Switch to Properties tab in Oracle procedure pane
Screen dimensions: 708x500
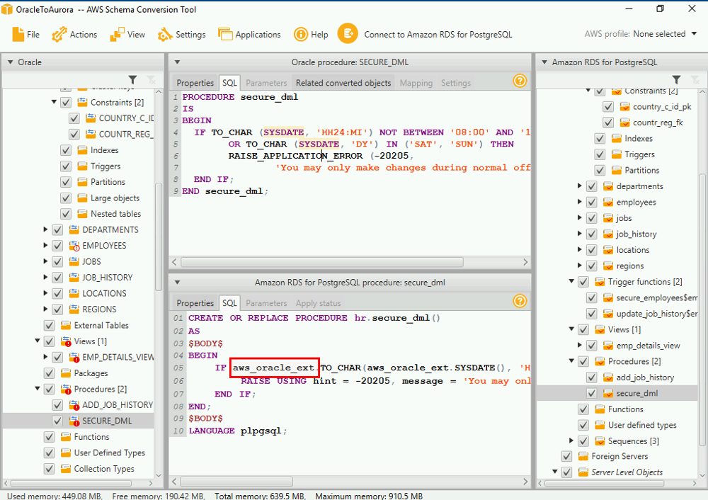point(195,83)
